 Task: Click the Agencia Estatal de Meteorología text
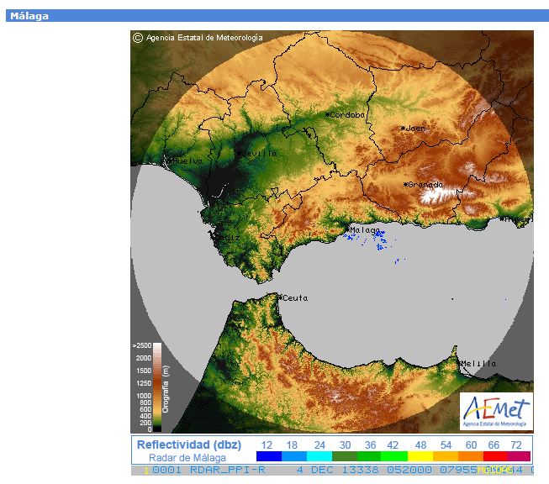pyautogui.click(x=204, y=38)
